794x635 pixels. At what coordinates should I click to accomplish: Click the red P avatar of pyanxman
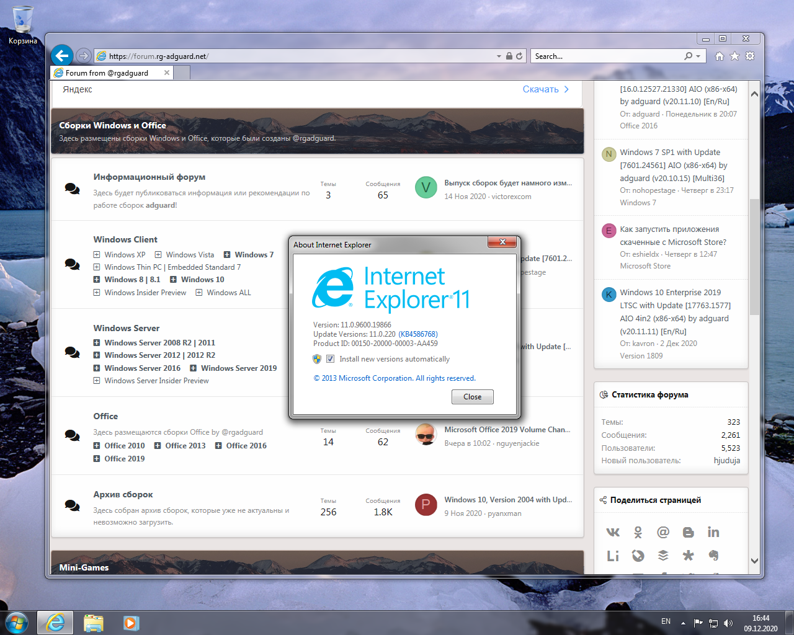426,504
